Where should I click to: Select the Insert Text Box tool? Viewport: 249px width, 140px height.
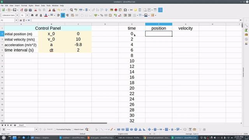tap(190, 129)
